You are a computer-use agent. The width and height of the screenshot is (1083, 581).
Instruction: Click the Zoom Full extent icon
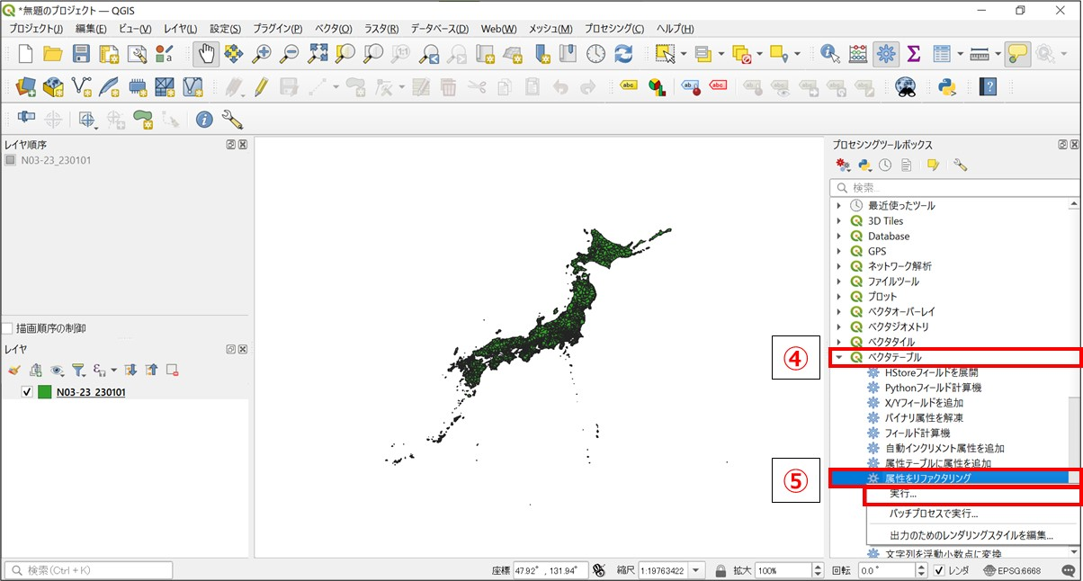tap(318, 54)
